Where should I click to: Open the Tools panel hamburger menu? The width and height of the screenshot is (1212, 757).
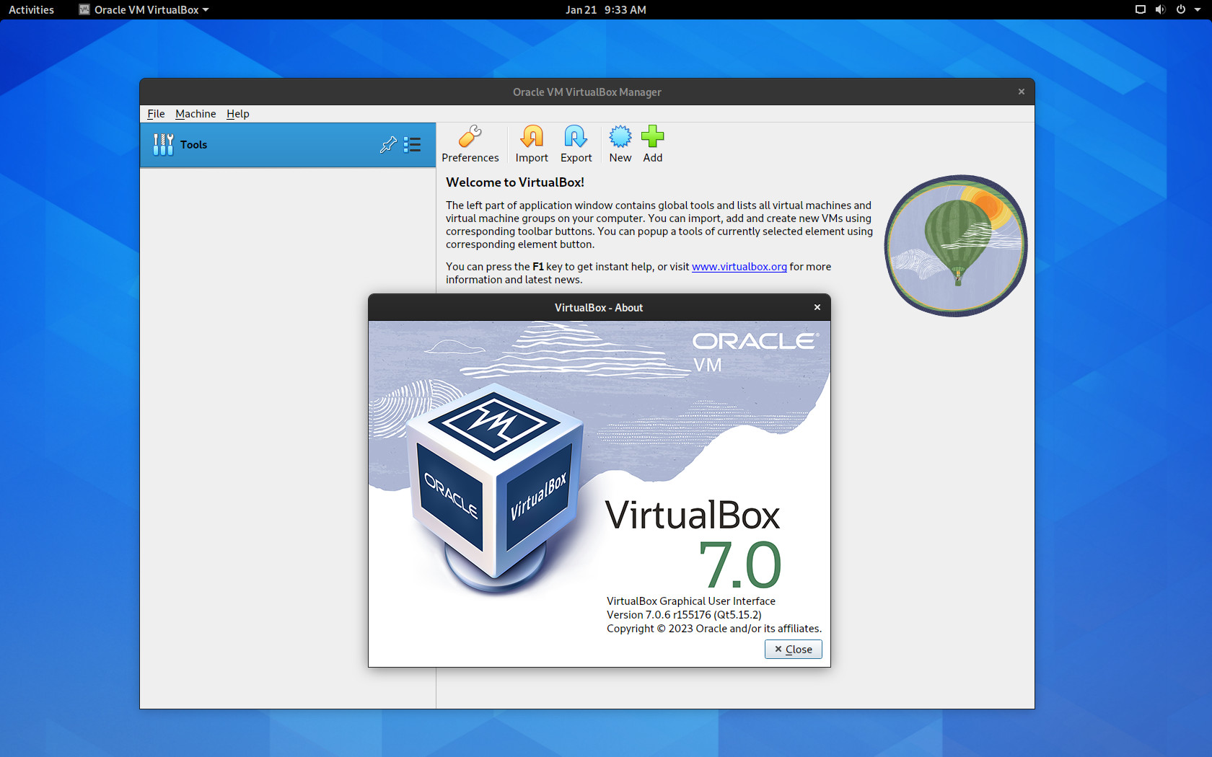(x=413, y=144)
